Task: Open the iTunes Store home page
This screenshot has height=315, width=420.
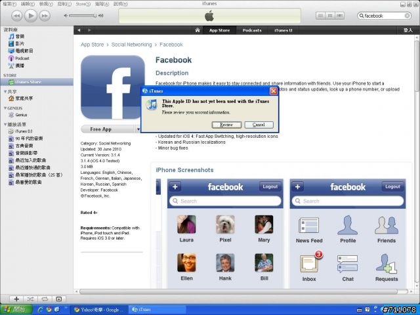Action: click(198, 30)
